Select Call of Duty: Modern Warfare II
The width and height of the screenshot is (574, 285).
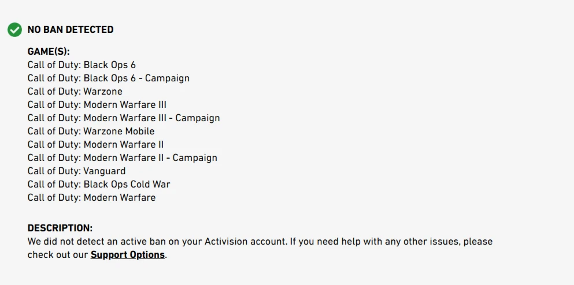[x=95, y=144]
